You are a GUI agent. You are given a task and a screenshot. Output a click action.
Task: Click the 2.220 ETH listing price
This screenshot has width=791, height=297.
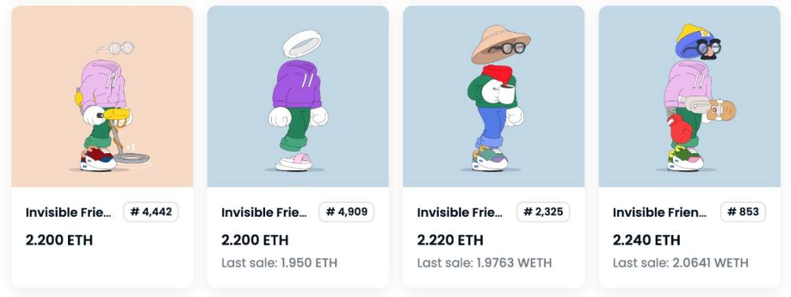pos(450,240)
